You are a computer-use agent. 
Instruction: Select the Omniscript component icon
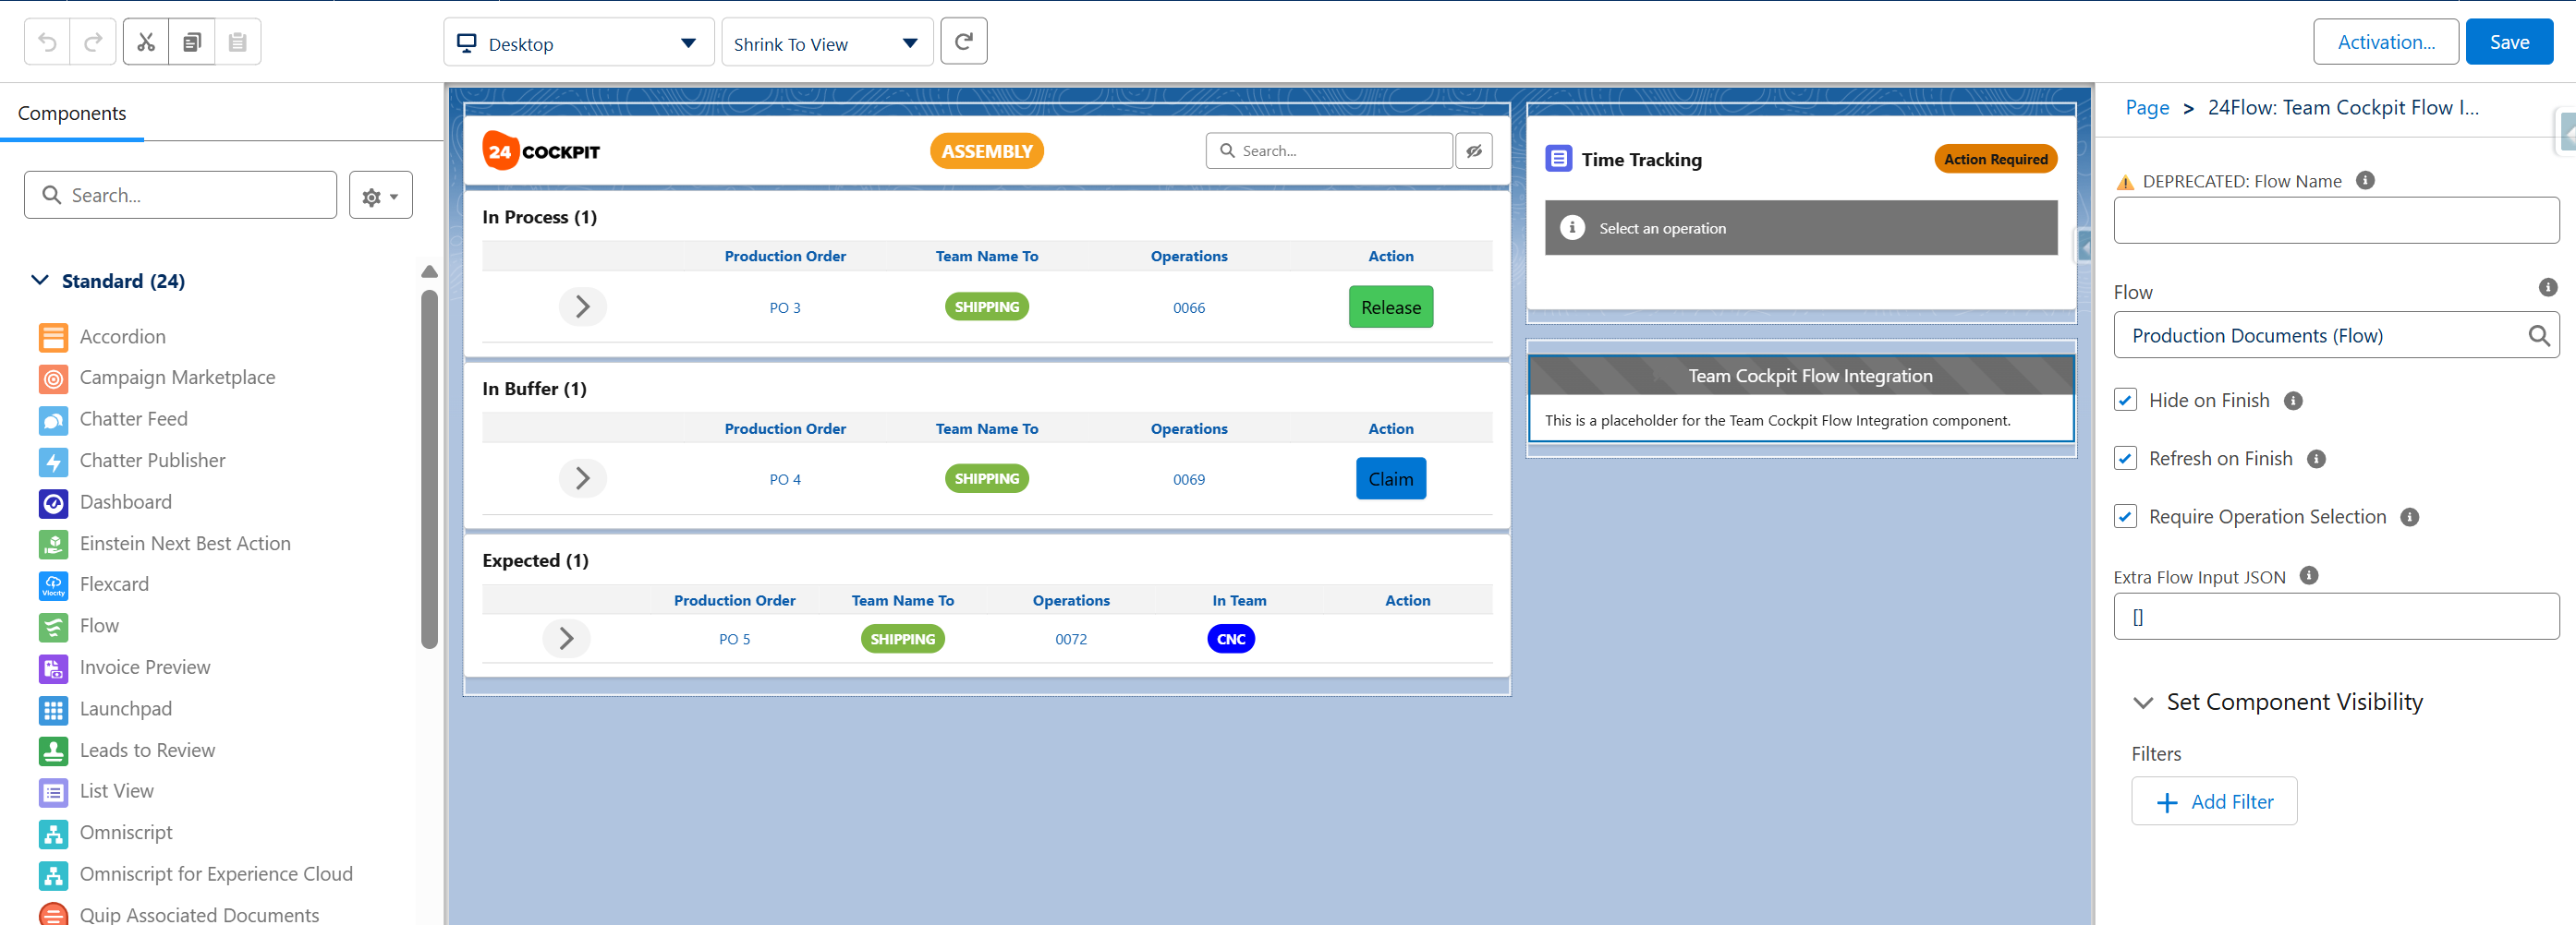53,835
